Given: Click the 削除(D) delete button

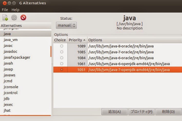Looking at the screenshot, I should click(x=168, y=112).
